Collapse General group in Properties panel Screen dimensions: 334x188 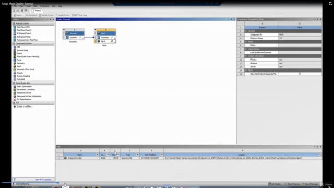point(246,31)
